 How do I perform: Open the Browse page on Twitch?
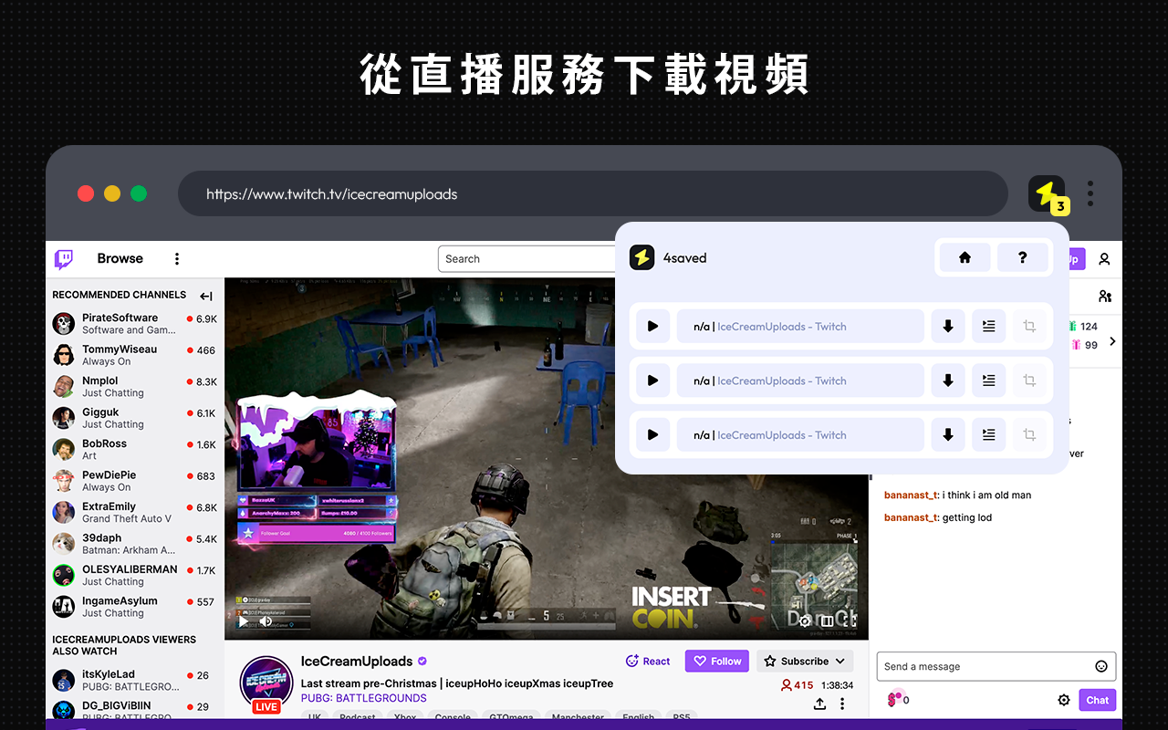pyautogui.click(x=120, y=258)
